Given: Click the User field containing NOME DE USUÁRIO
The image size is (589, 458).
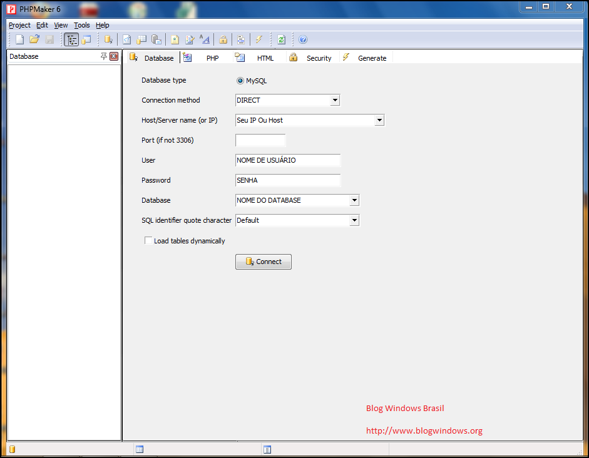Looking at the screenshot, I should tap(288, 160).
